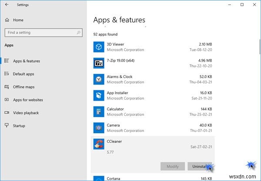Click the 7-Zip app icon

click(x=99, y=63)
